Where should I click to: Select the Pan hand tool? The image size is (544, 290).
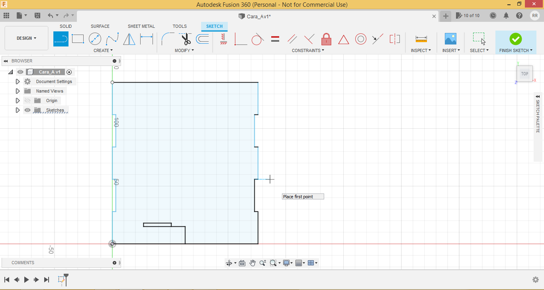pos(252,263)
